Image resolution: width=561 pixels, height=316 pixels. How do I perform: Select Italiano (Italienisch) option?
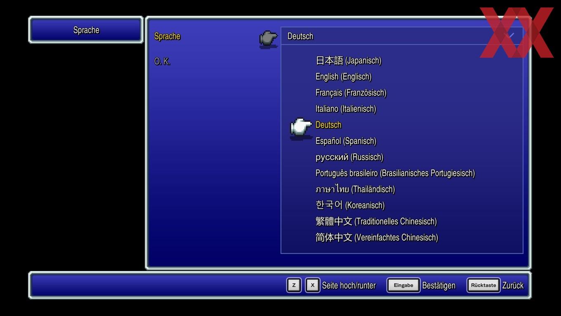pyautogui.click(x=346, y=109)
